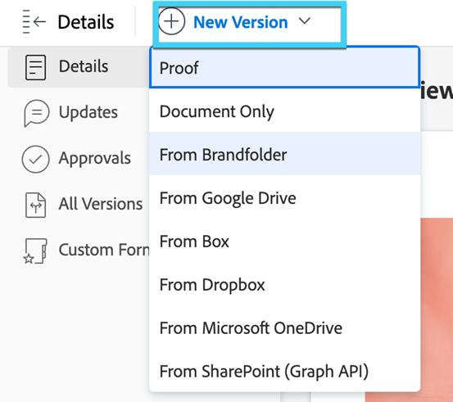The height and width of the screenshot is (402, 453).
Task: Open the Approvals section
Action: coord(95,158)
